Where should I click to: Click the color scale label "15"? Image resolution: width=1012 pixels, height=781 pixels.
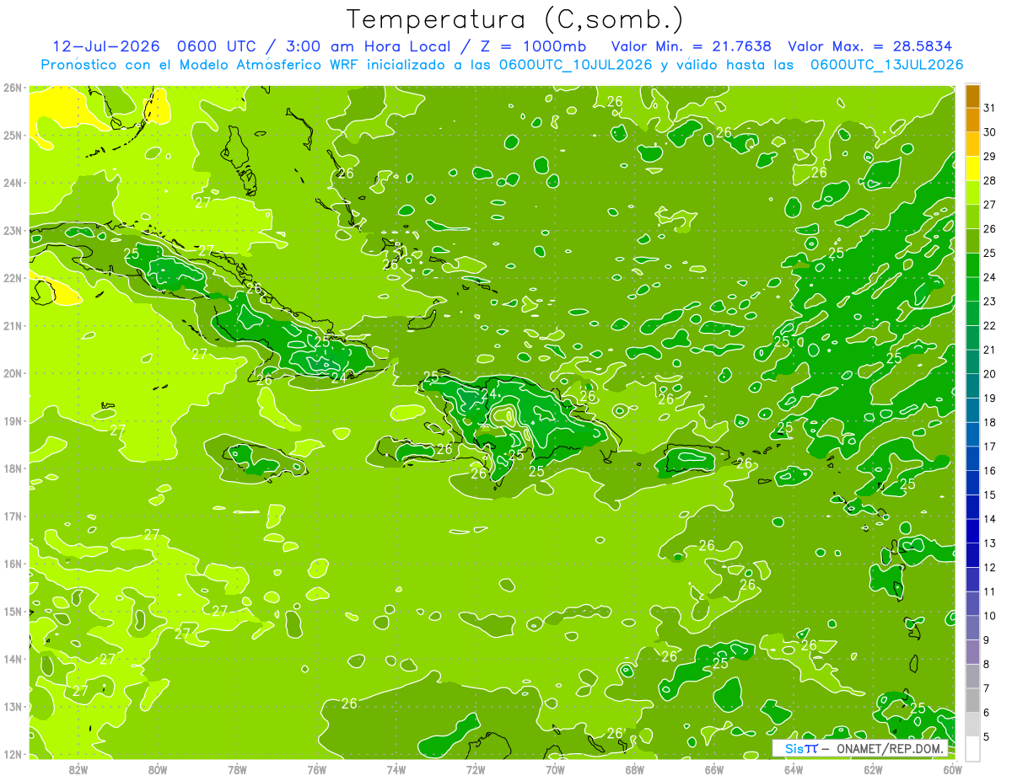(990, 495)
